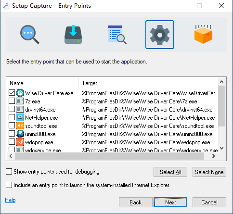The image size is (233, 214).
Task: Check the 7z.exe entry point box
Action: (12, 101)
